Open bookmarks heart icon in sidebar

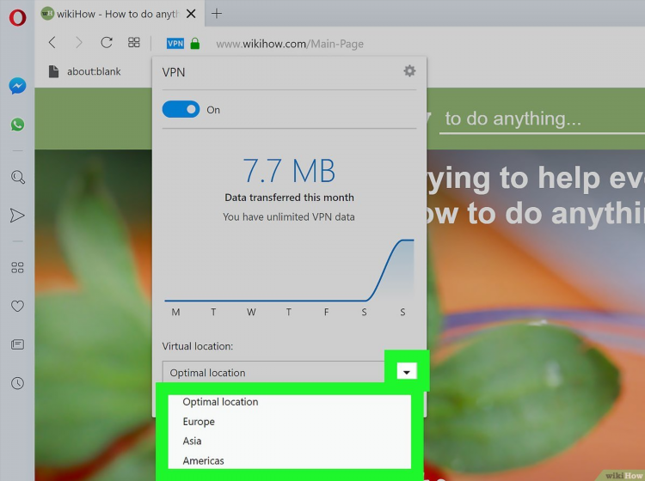tap(17, 306)
